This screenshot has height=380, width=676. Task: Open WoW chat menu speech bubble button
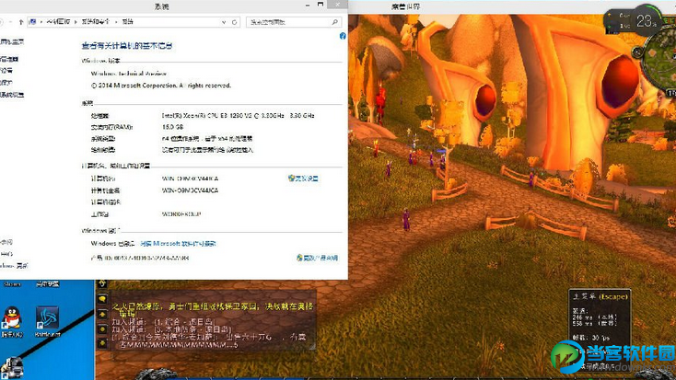tap(102, 298)
